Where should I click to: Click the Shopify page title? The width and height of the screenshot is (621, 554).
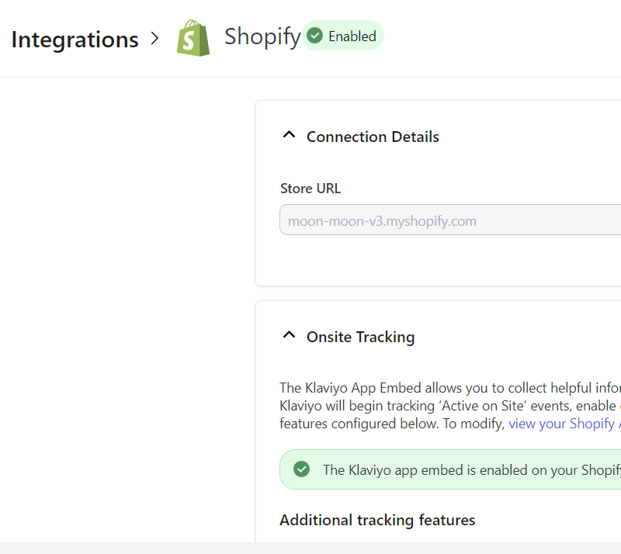point(262,36)
